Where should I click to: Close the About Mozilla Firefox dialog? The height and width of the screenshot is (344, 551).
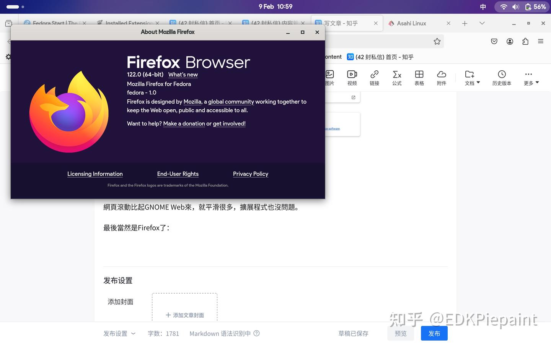click(317, 32)
